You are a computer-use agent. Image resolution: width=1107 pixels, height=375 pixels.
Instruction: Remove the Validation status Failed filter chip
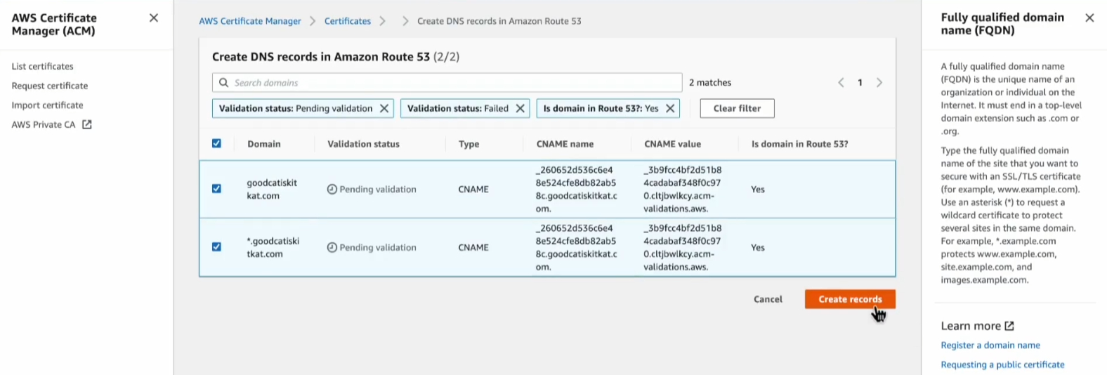click(x=520, y=108)
